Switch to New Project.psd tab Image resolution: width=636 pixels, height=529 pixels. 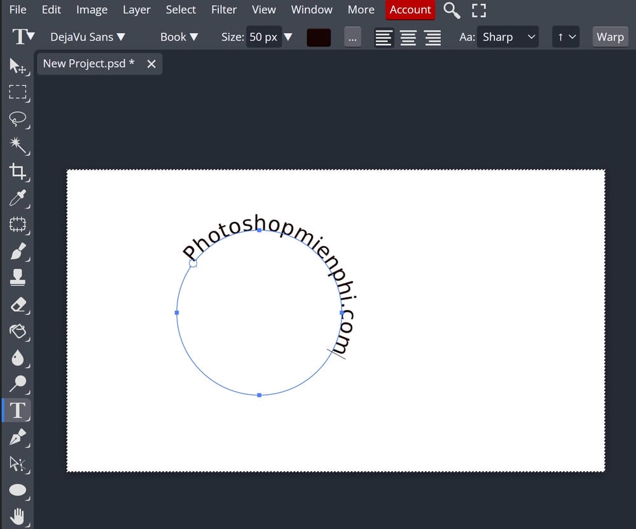[x=89, y=64]
